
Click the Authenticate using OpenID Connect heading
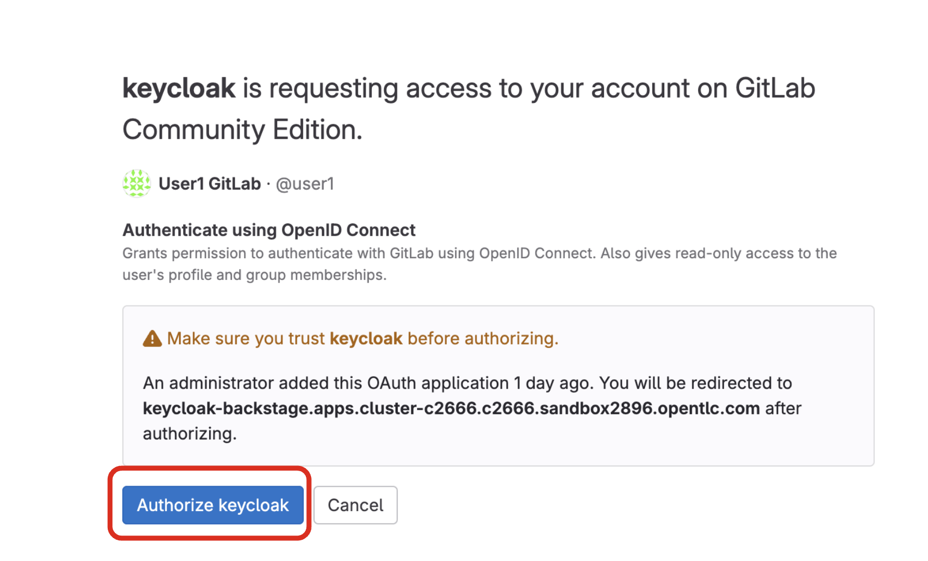tap(268, 230)
